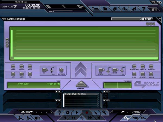
Task: Click the Reverse sample button
Action: [x=151, y=74]
